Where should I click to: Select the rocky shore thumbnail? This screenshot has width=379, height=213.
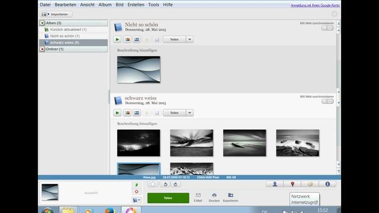coord(297,143)
